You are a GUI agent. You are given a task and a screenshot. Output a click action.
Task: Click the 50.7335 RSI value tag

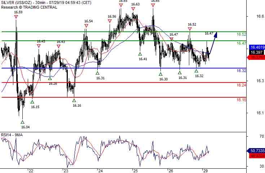256,151
